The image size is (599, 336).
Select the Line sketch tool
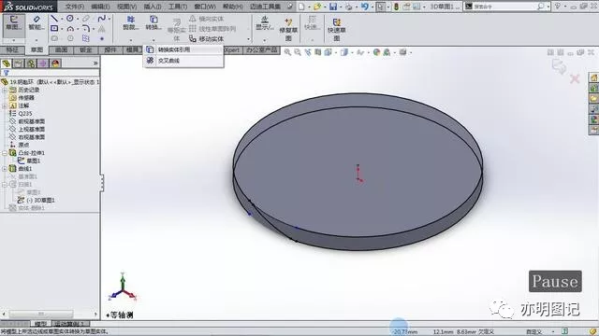click(54, 19)
